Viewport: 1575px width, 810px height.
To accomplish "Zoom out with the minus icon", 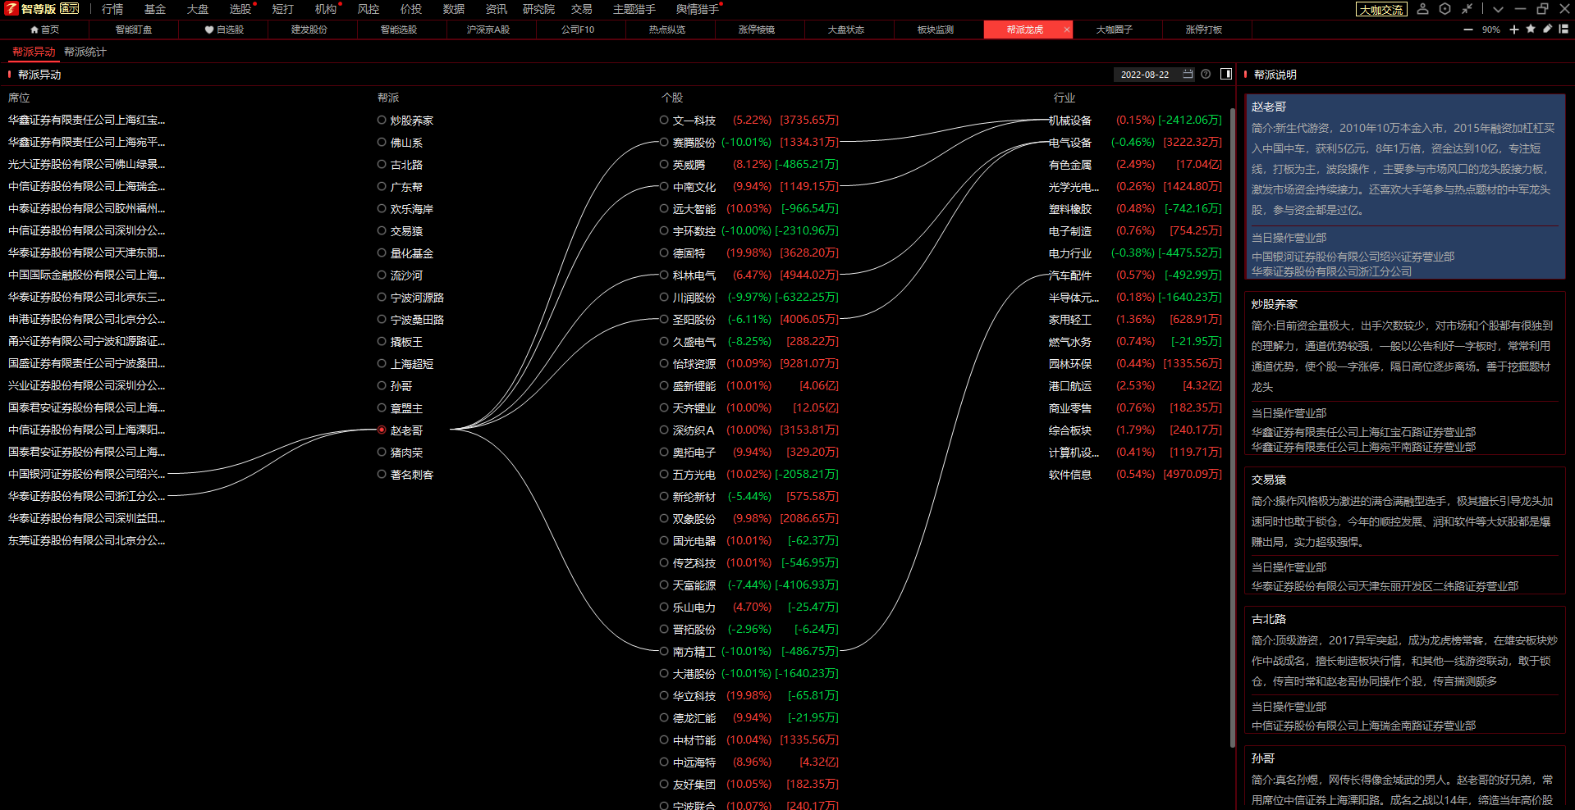I will [x=1468, y=30].
